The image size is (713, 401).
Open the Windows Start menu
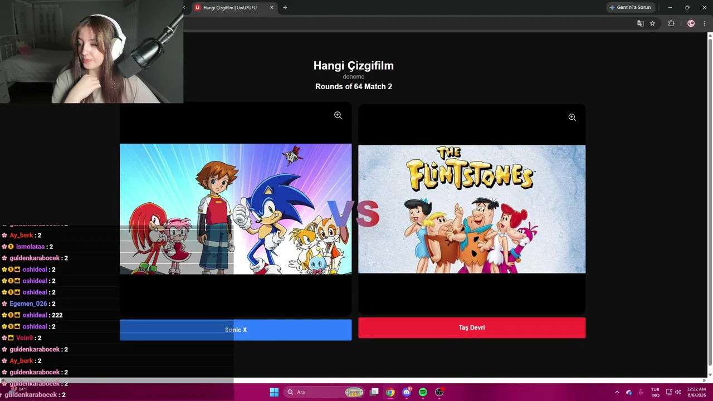click(x=274, y=392)
